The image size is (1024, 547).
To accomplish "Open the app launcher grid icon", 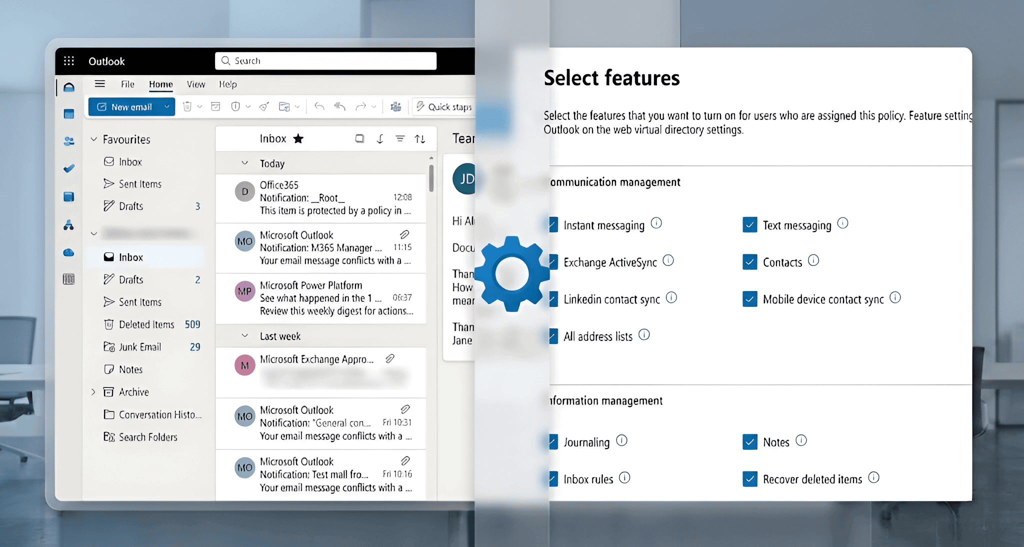I will (69, 61).
